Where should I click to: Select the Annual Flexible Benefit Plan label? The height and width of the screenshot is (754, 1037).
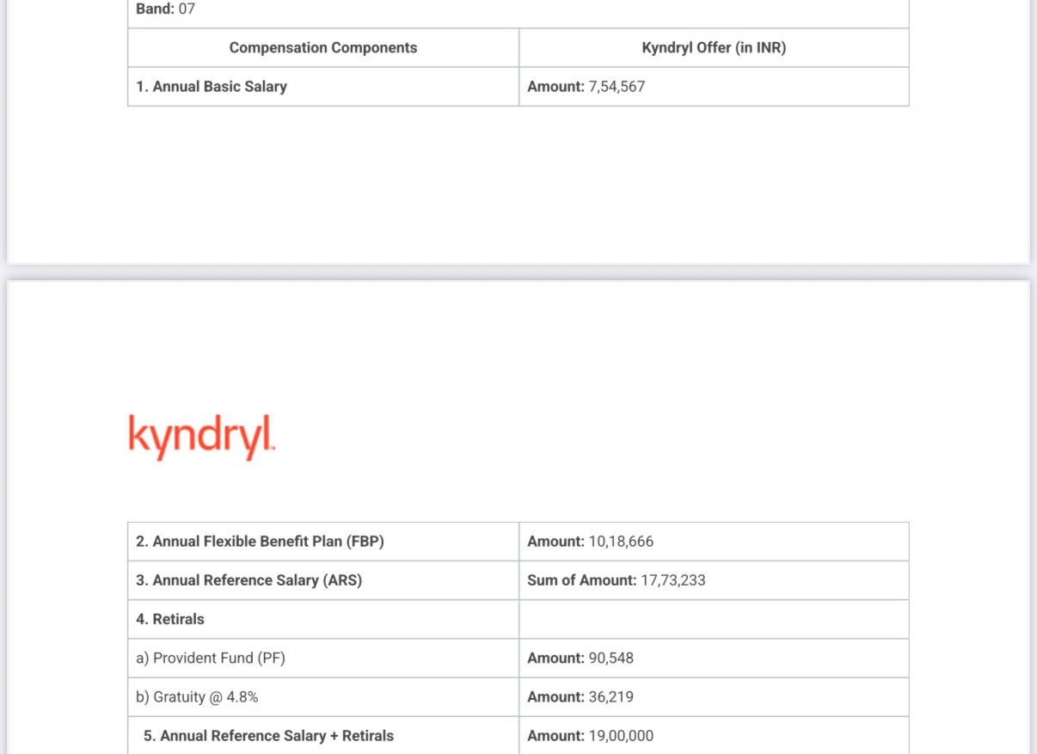point(260,542)
